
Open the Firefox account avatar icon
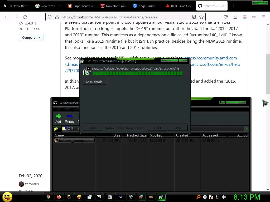(x=244, y=17)
